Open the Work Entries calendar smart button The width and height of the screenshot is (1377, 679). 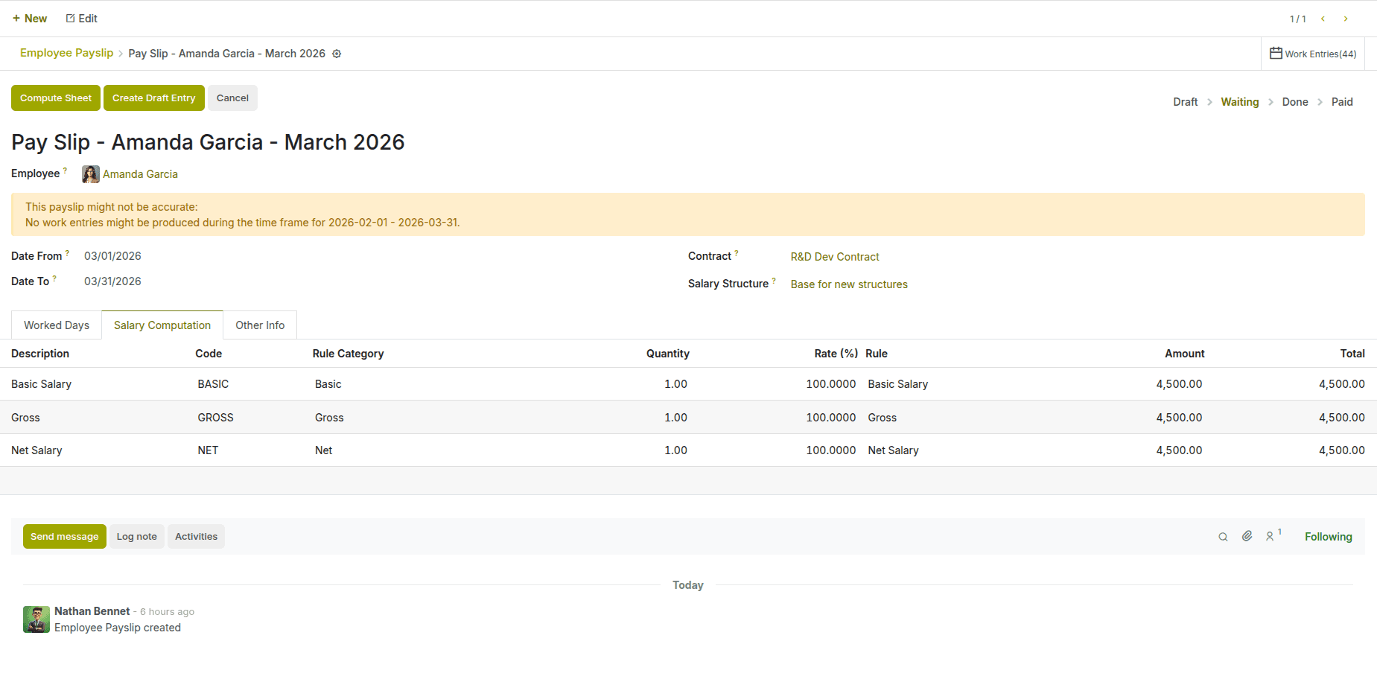pyautogui.click(x=1312, y=53)
